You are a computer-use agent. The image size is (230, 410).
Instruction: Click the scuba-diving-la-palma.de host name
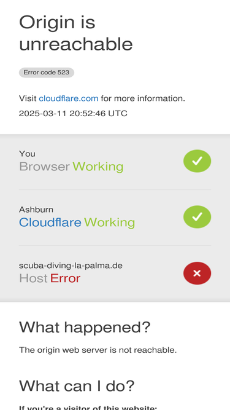pos(71,266)
